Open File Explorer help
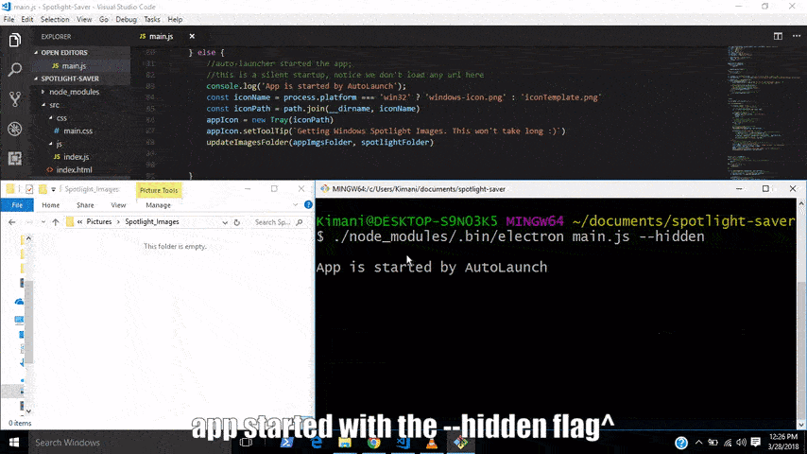 [x=308, y=204]
